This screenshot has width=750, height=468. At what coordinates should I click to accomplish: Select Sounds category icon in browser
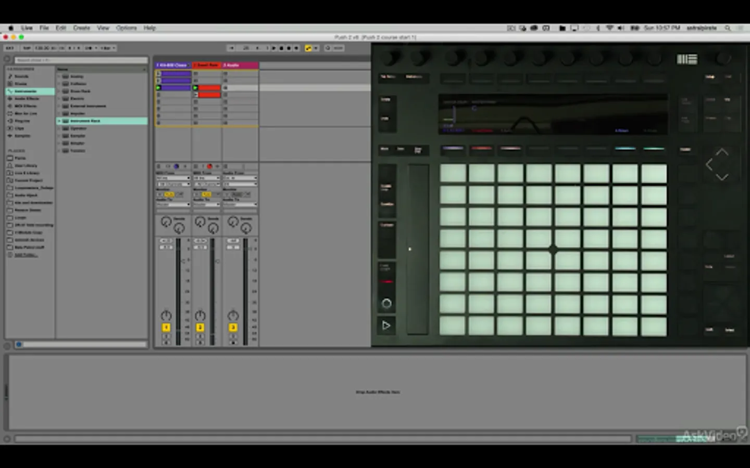pyautogui.click(x=10, y=76)
